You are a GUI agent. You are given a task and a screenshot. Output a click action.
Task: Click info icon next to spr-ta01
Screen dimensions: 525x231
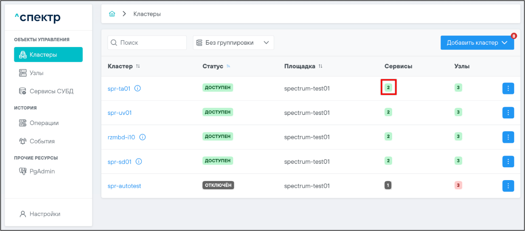[x=138, y=88]
